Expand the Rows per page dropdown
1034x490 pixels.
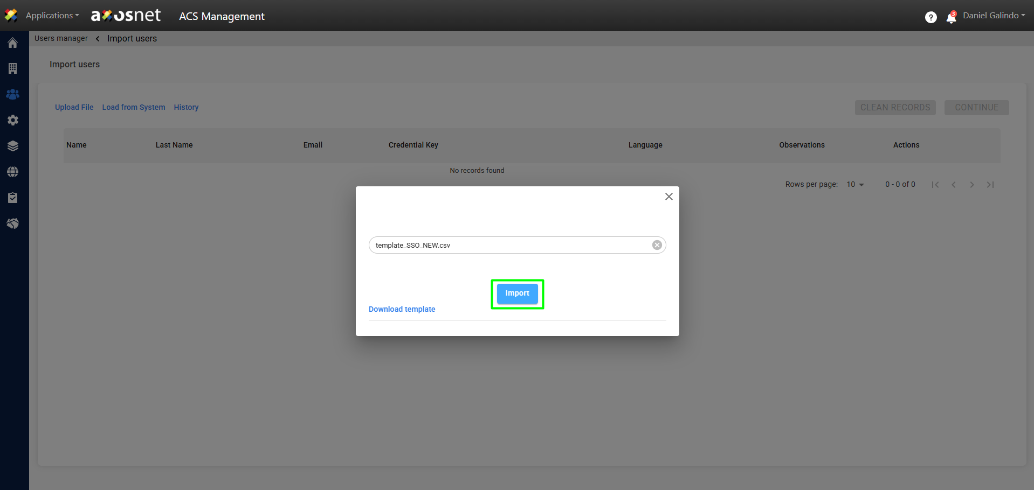pyautogui.click(x=855, y=185)
